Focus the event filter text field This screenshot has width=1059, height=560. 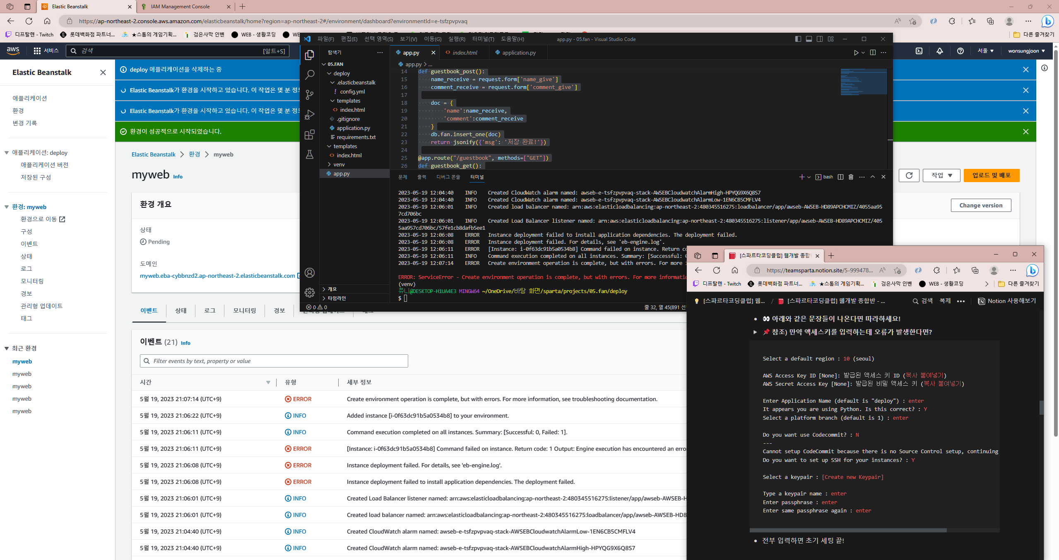click(274, 361)
